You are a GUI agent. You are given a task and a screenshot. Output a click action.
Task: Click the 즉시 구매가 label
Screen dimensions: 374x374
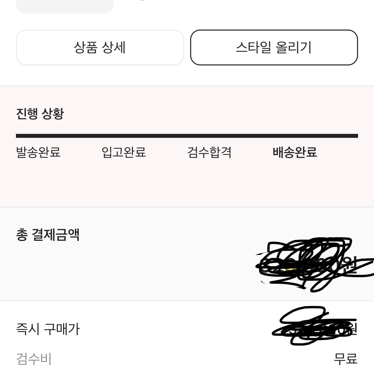coord(48,329)
